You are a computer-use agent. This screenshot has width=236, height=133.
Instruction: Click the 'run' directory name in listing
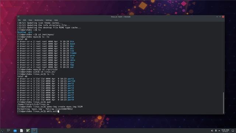[72, 58]
